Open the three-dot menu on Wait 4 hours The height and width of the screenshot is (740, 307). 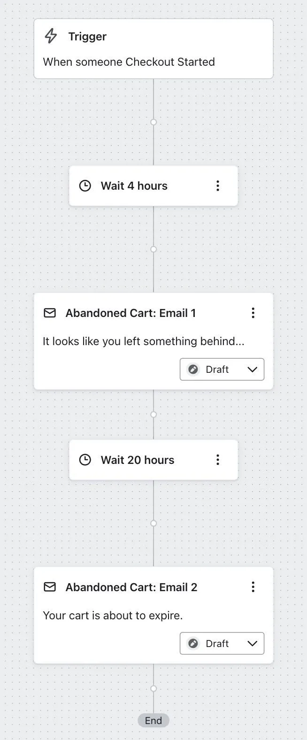218,185
